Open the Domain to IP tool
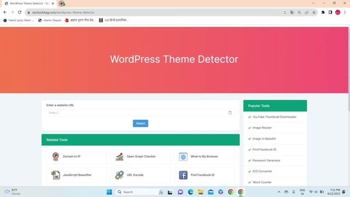The height and width of the screenshot is (197, 350). [x=77, y=157]
